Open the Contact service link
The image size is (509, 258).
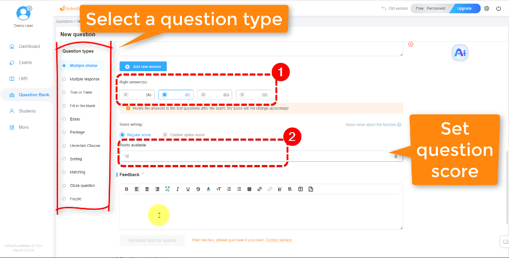click(279, 240)
